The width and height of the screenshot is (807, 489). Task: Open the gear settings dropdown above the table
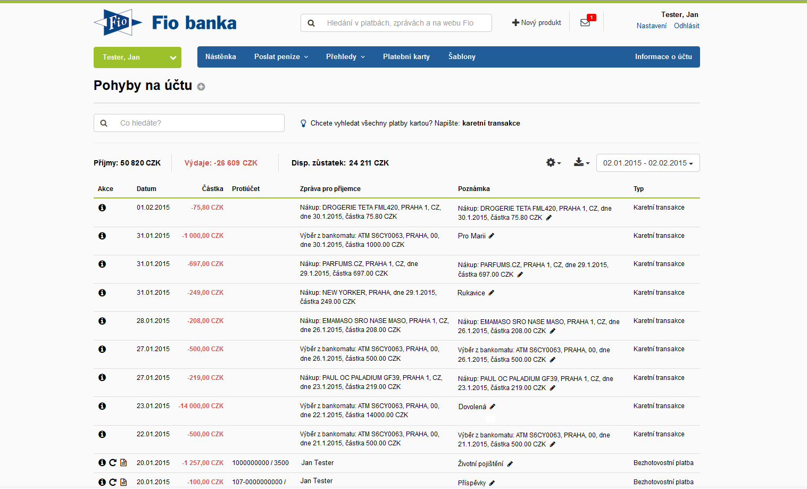553,163
